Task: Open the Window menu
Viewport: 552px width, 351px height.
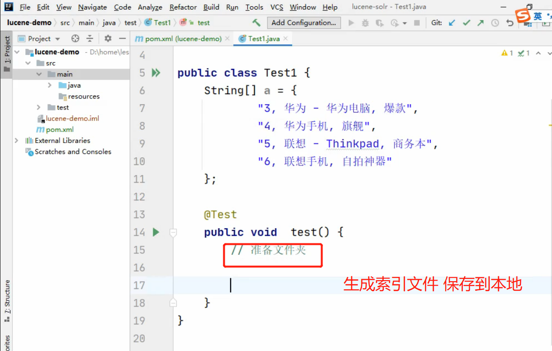Action: pos(303,7)
